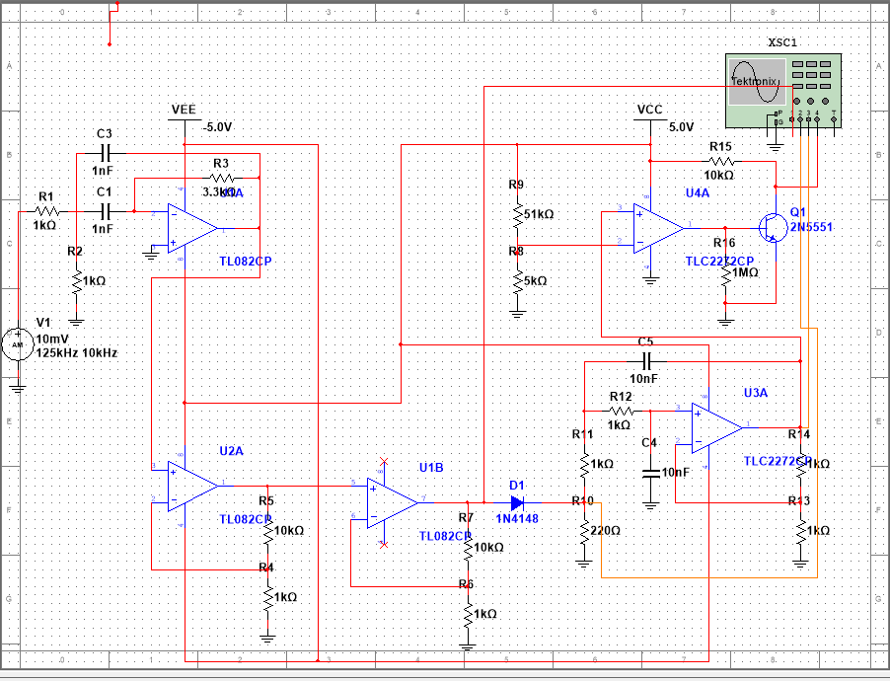Viewport: 890px width, 681px height.
Task: Select the AM source V1
Action: coord(17,344)
